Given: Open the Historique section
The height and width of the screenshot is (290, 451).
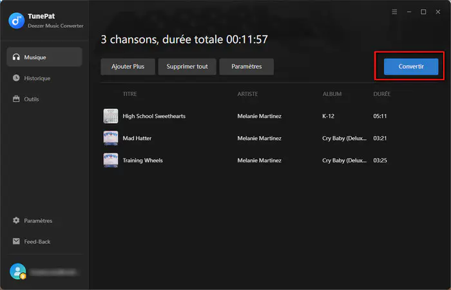Looking at the screenshot, I should 44,78.
